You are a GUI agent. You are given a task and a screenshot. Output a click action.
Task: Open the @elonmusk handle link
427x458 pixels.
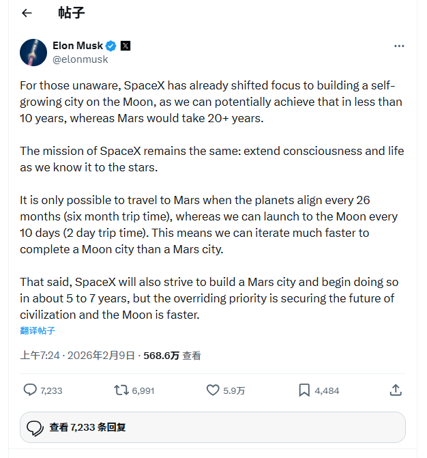click(x=80, y=59)
